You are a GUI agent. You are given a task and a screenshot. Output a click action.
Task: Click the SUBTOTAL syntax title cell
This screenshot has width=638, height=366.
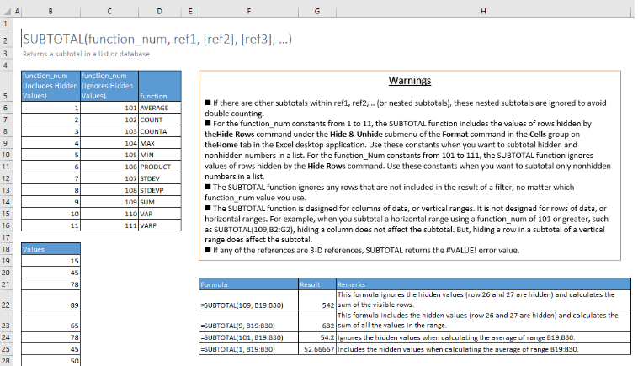[157, 39]
